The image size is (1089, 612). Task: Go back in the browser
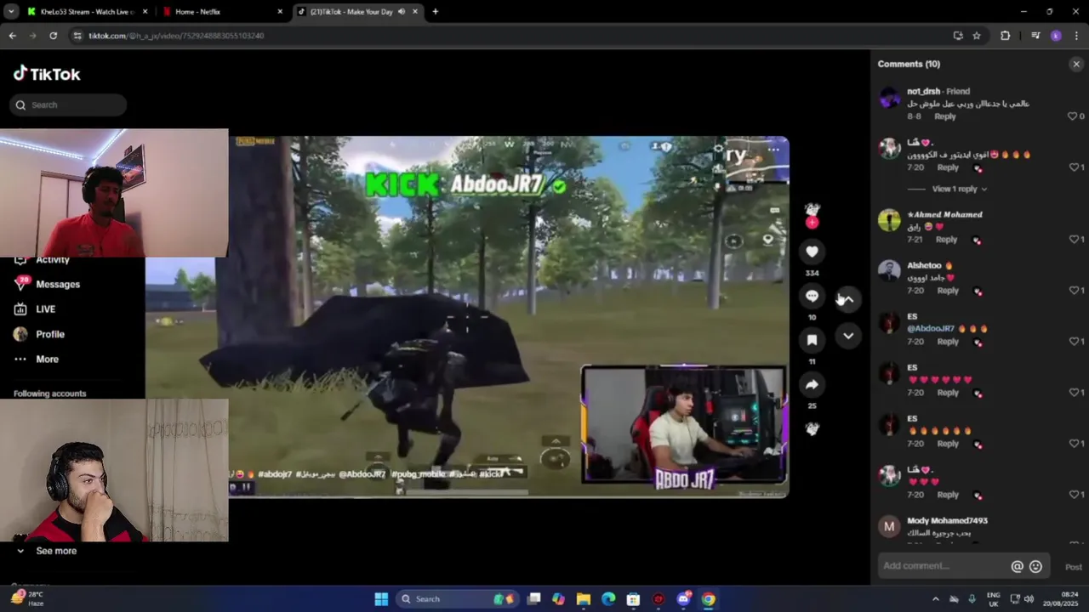coord(12,36)
